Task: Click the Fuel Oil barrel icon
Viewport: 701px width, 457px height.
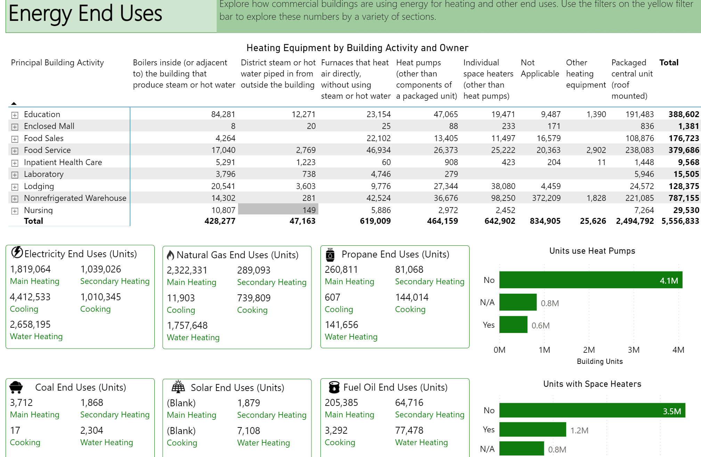Action: click(334, 387)
